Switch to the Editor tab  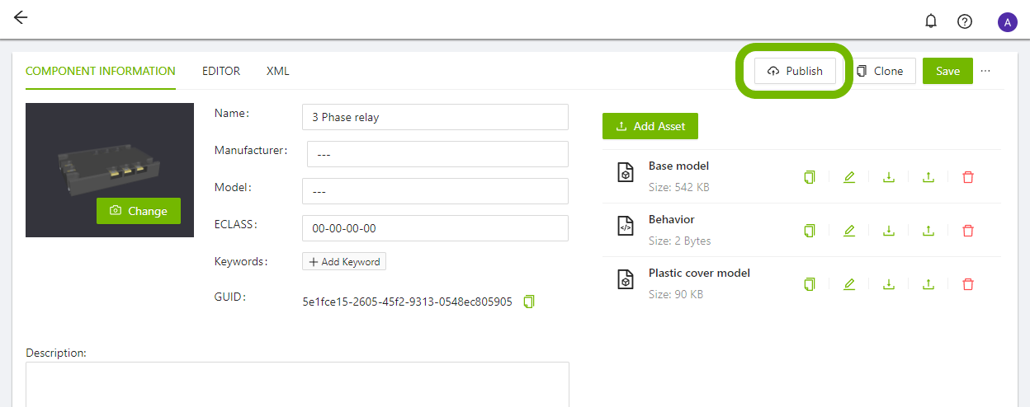221,71
